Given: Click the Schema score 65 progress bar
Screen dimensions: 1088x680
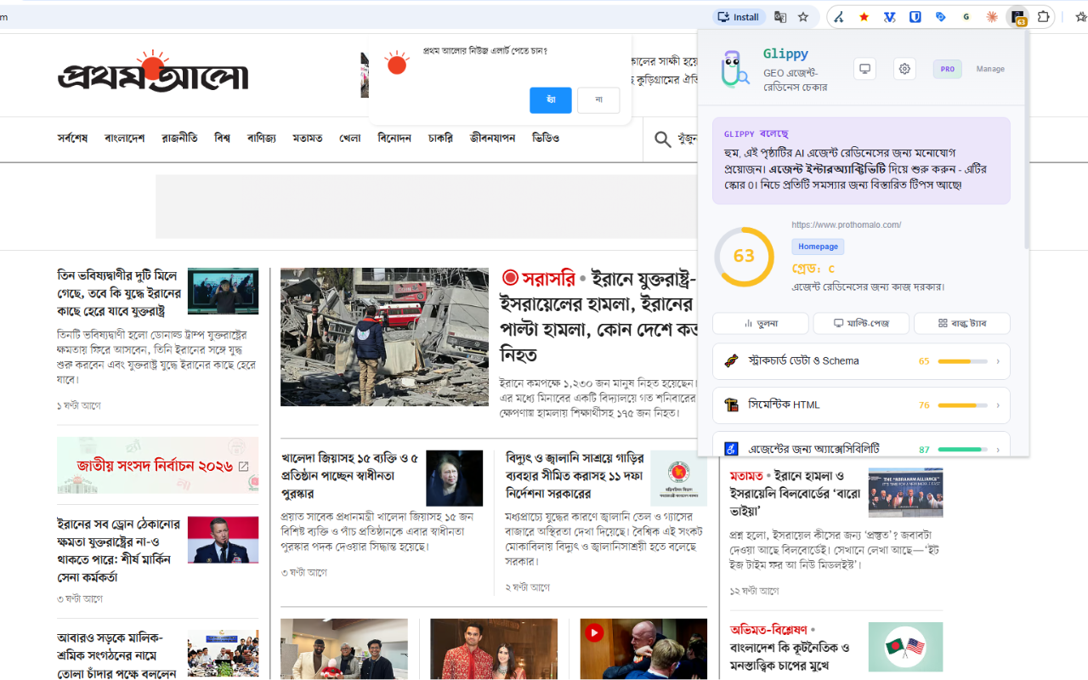Looking at the screenshot, I should [962, 361].
